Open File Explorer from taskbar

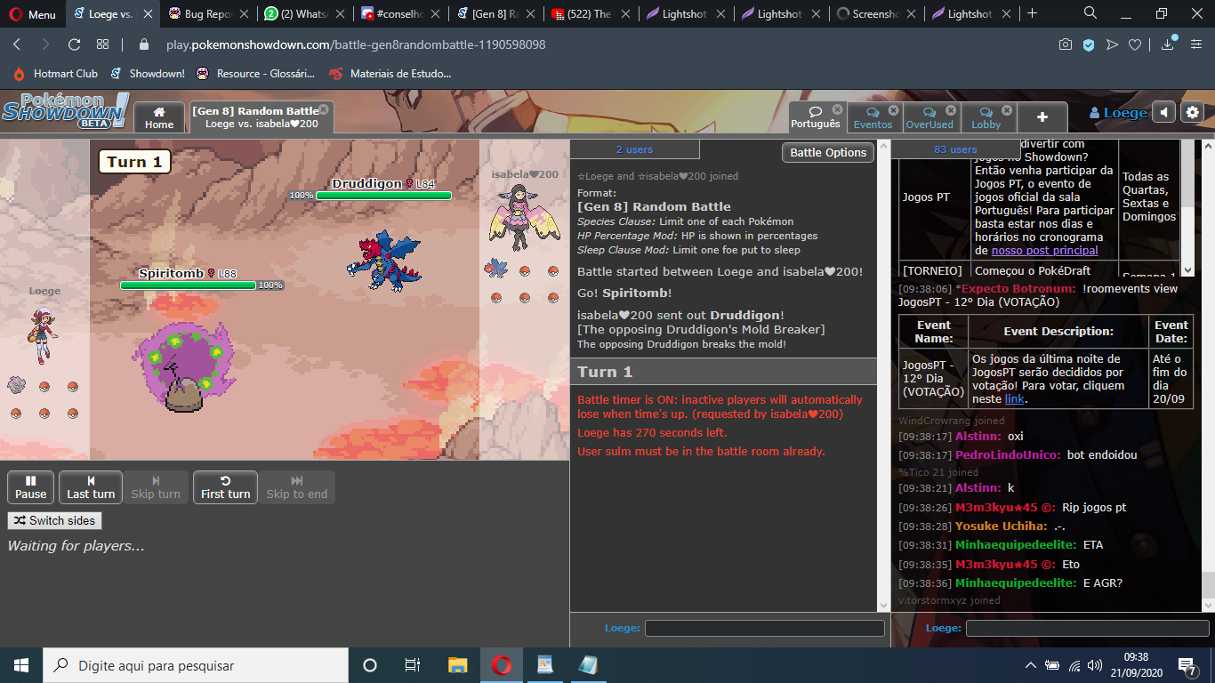pos(457,665)
